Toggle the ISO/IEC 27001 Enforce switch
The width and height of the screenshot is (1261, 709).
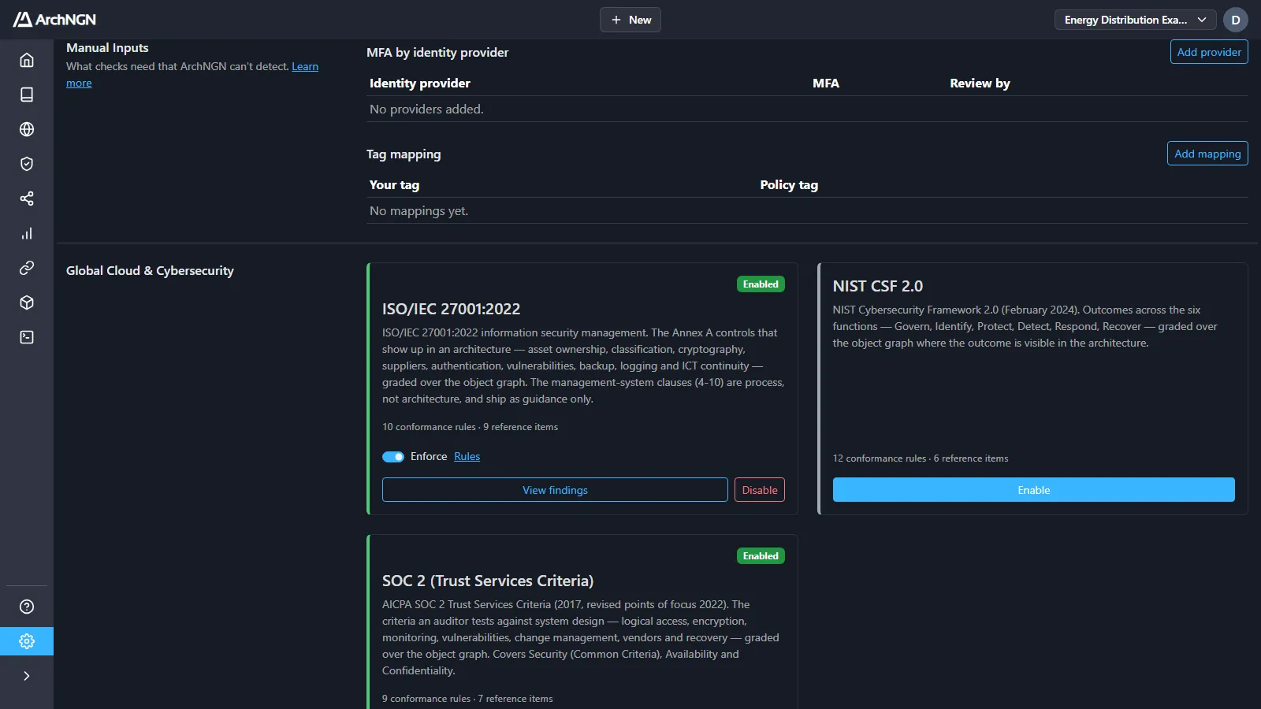pos(393,457)
